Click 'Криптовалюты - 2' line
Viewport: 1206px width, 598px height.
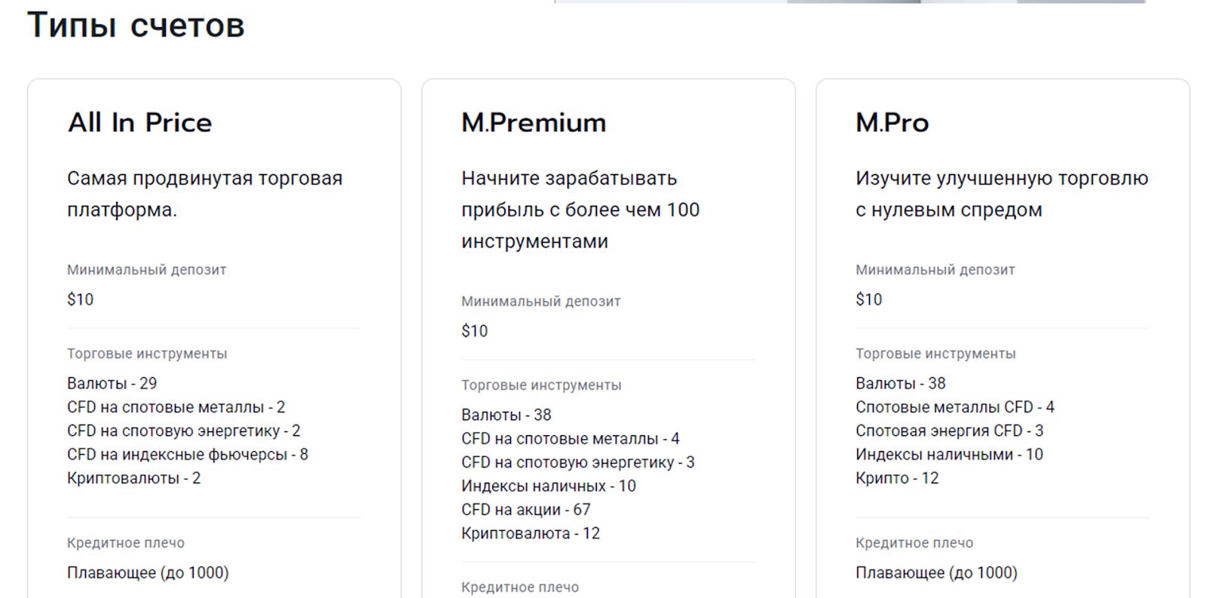(134, 478)
